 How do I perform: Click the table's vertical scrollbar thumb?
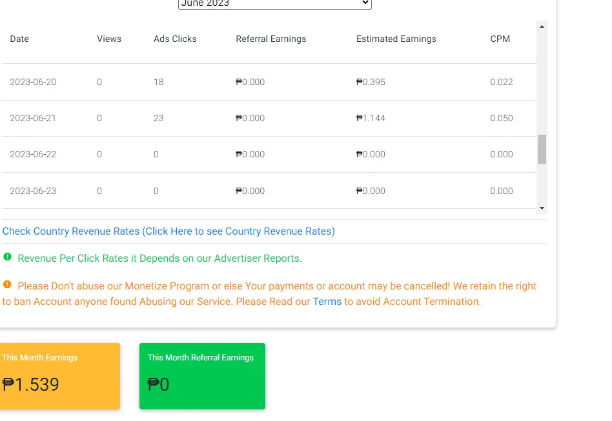coord(542,150)
